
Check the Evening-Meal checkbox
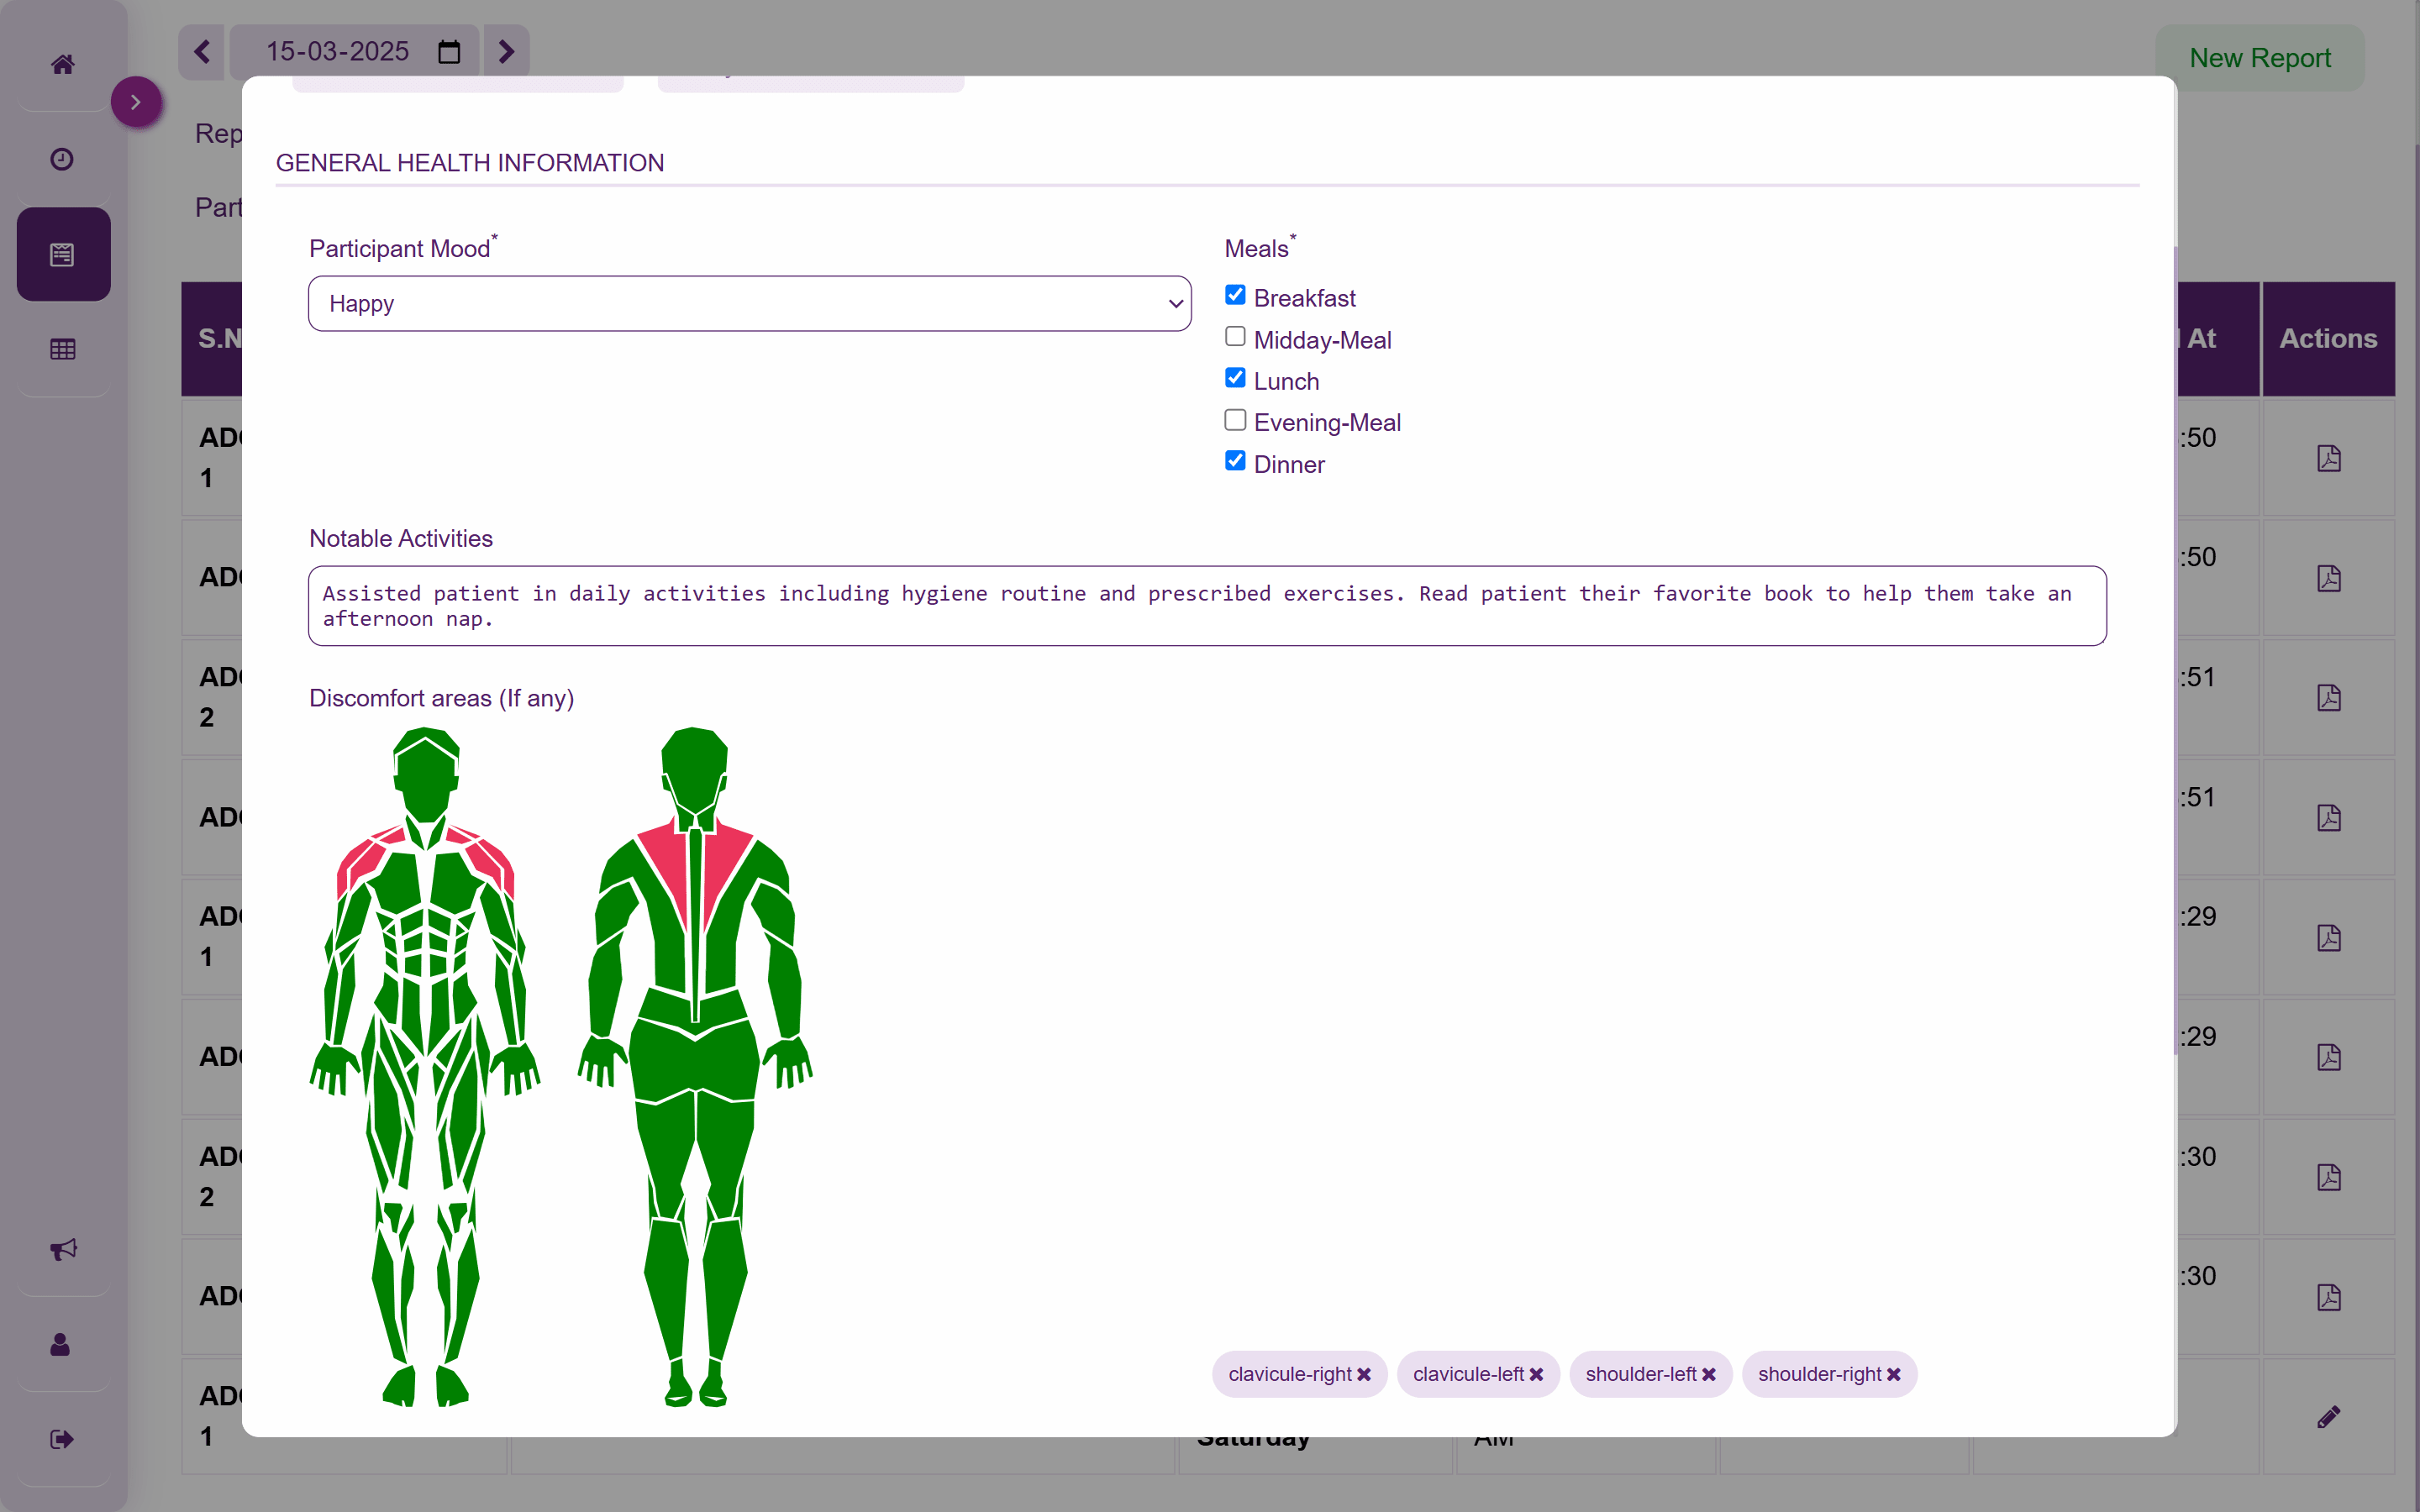(1235, 420)
